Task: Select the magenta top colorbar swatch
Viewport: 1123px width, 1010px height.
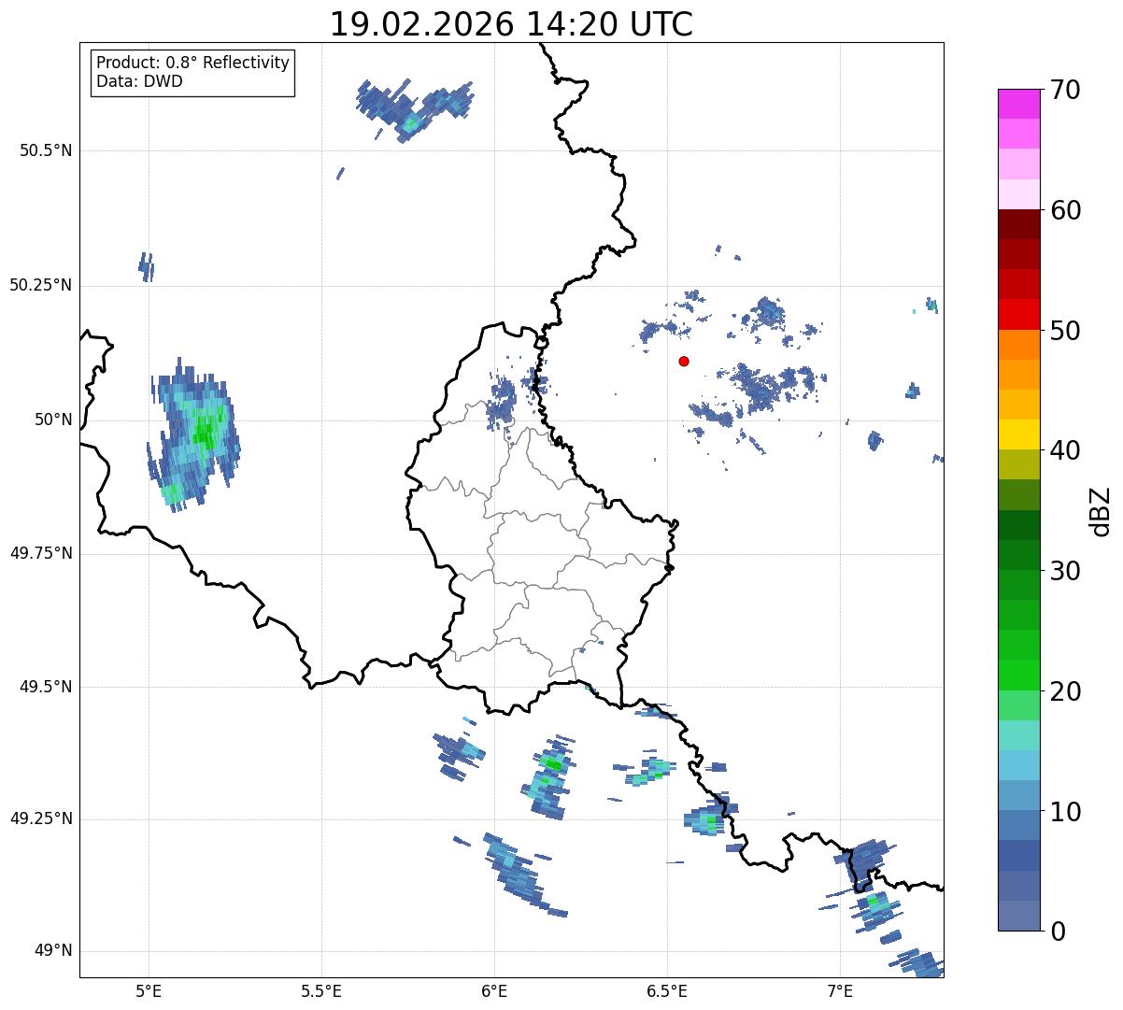Action: coord(1017,104)
